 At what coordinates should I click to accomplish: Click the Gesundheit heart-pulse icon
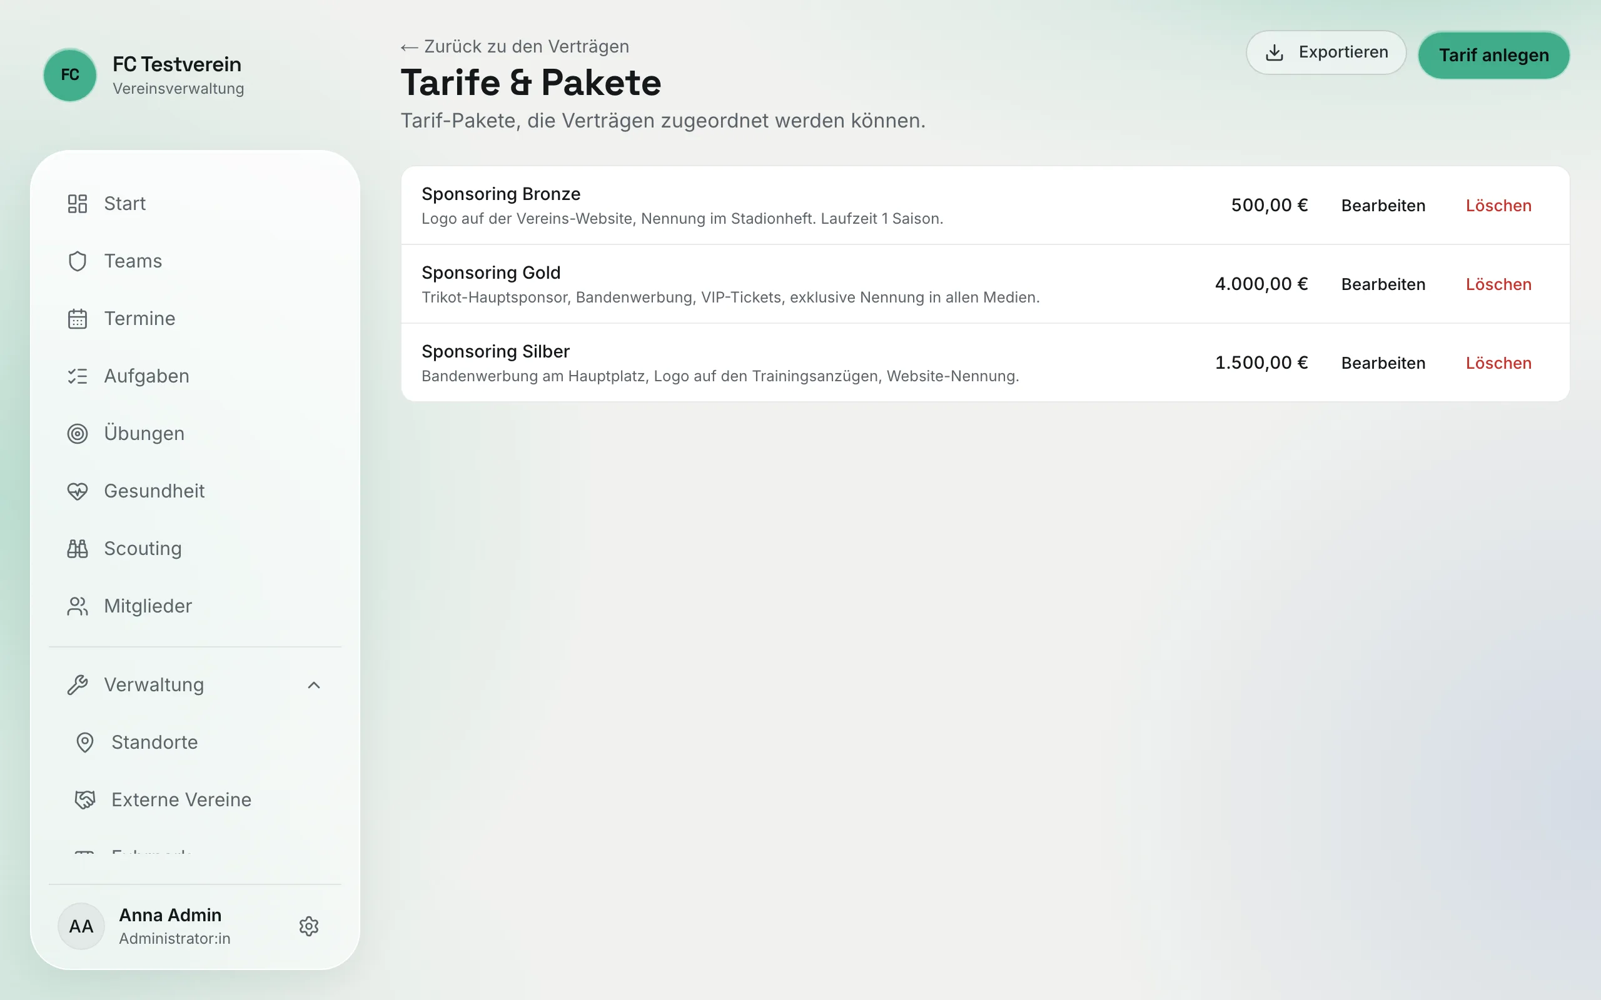[78, 491]
